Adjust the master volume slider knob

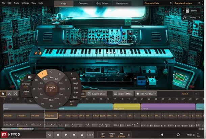178,135
